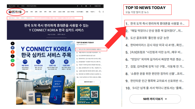Click the 경제/IT breadcrumb link

23,18
